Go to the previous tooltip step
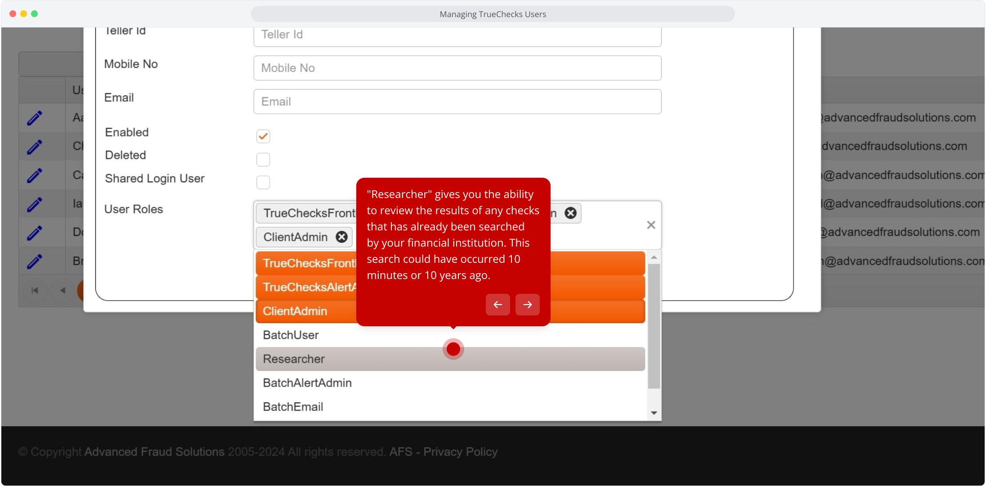 [498, 305]
